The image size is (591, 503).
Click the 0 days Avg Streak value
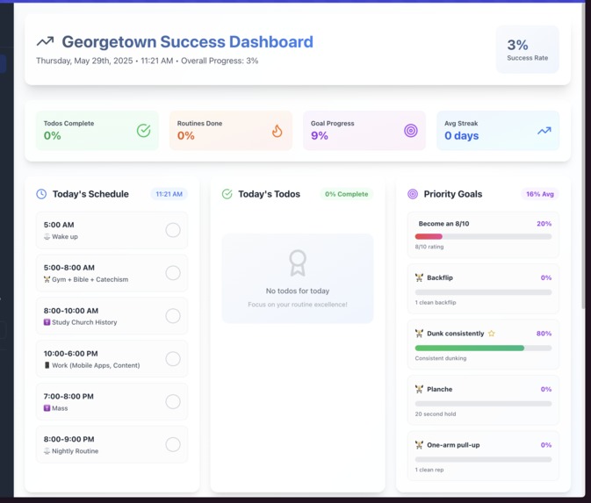461,136
